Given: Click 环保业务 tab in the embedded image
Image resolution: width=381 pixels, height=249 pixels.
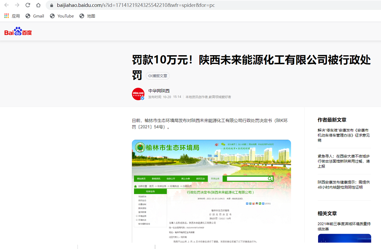Looking at the screenshot, I should point(215,179).
